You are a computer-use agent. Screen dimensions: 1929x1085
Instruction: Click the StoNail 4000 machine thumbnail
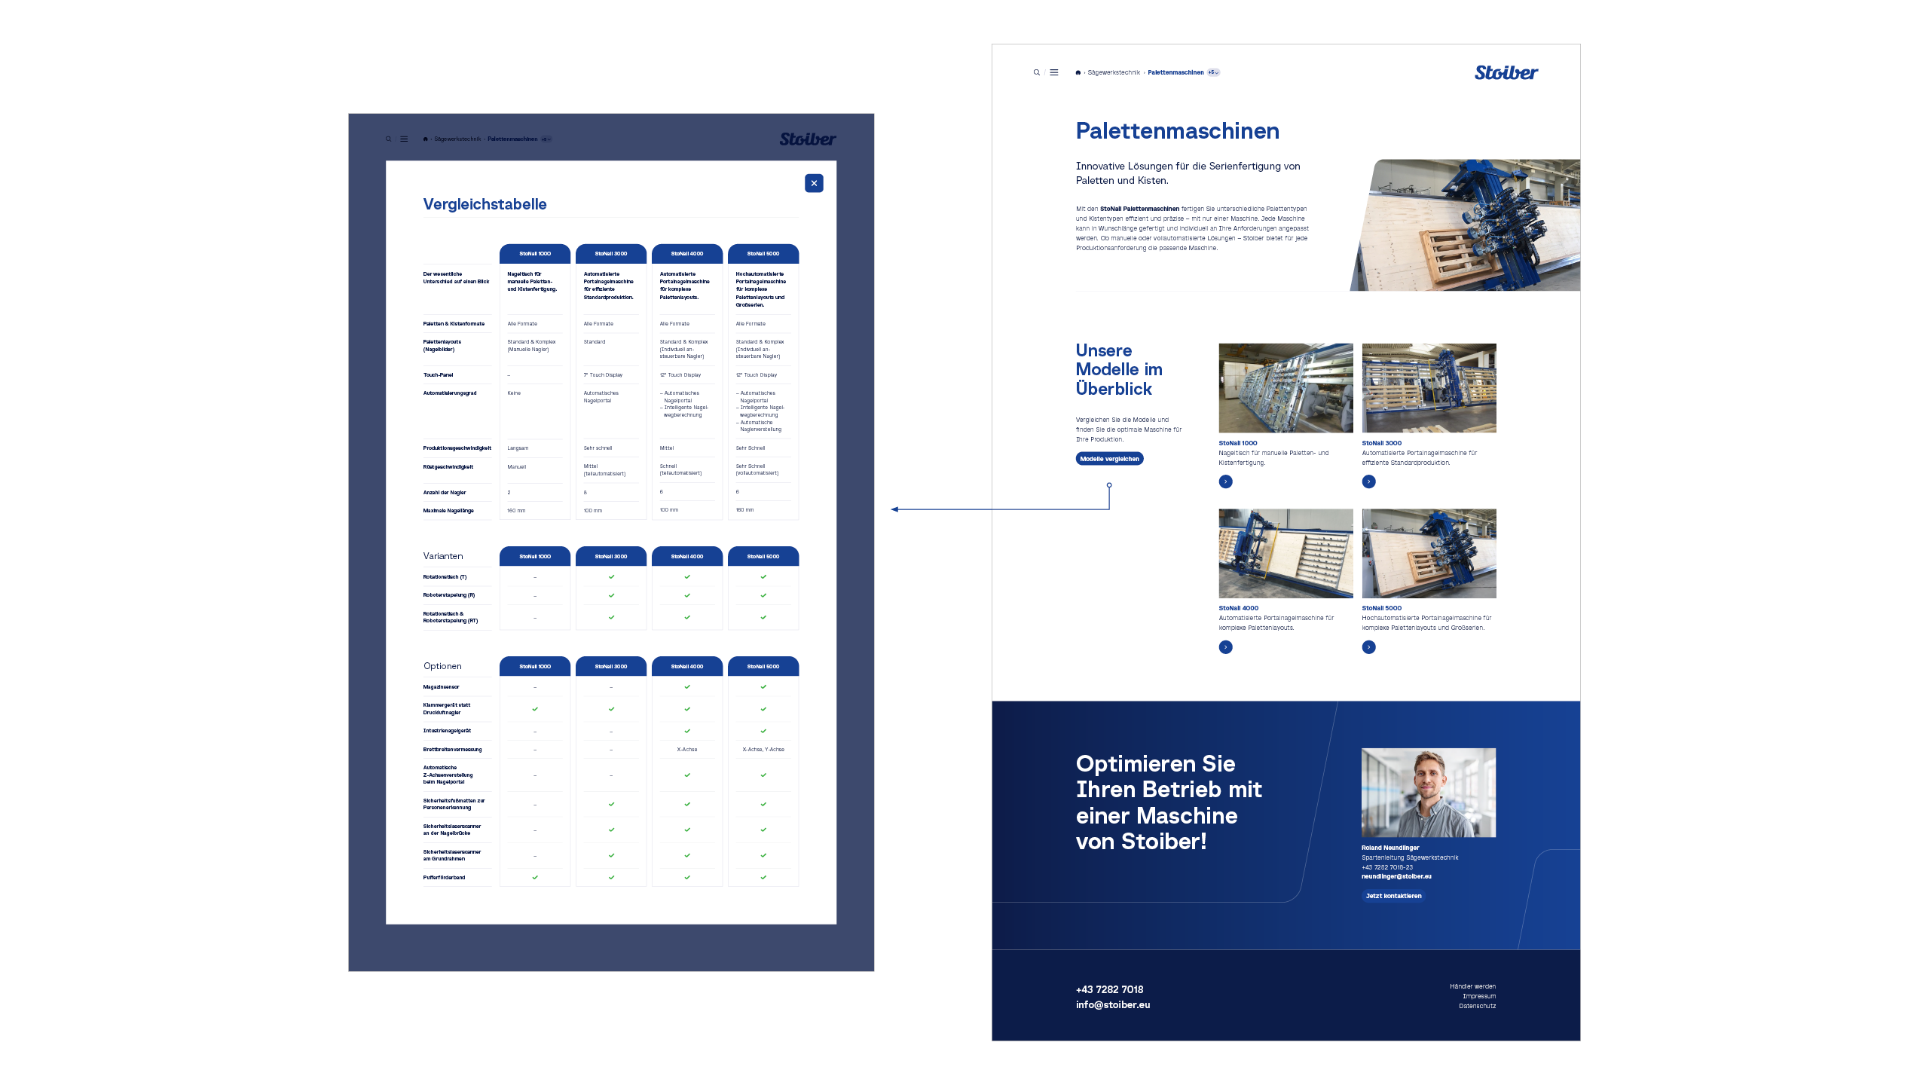pyautogui.click(x=1285, y=553)
